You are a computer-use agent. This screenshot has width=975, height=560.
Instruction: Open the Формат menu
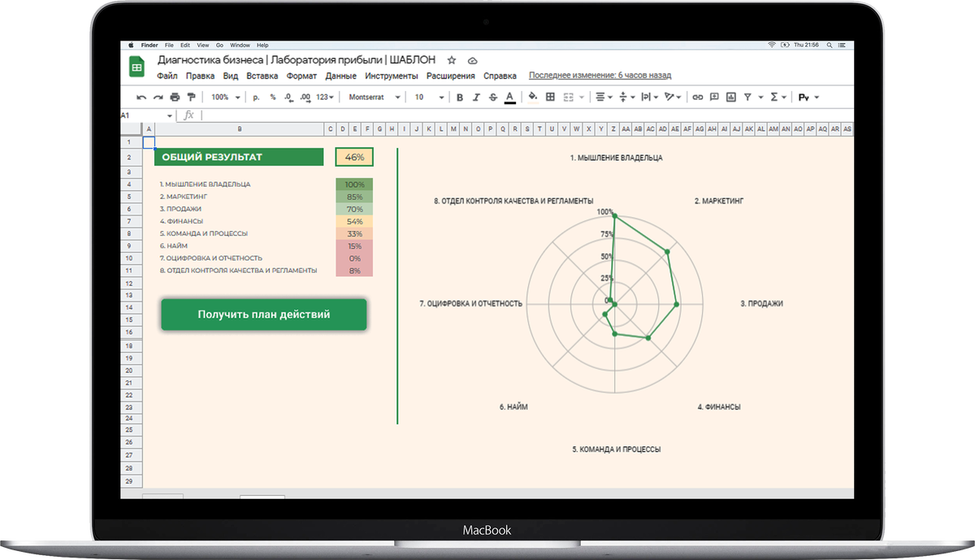[302, 76]
